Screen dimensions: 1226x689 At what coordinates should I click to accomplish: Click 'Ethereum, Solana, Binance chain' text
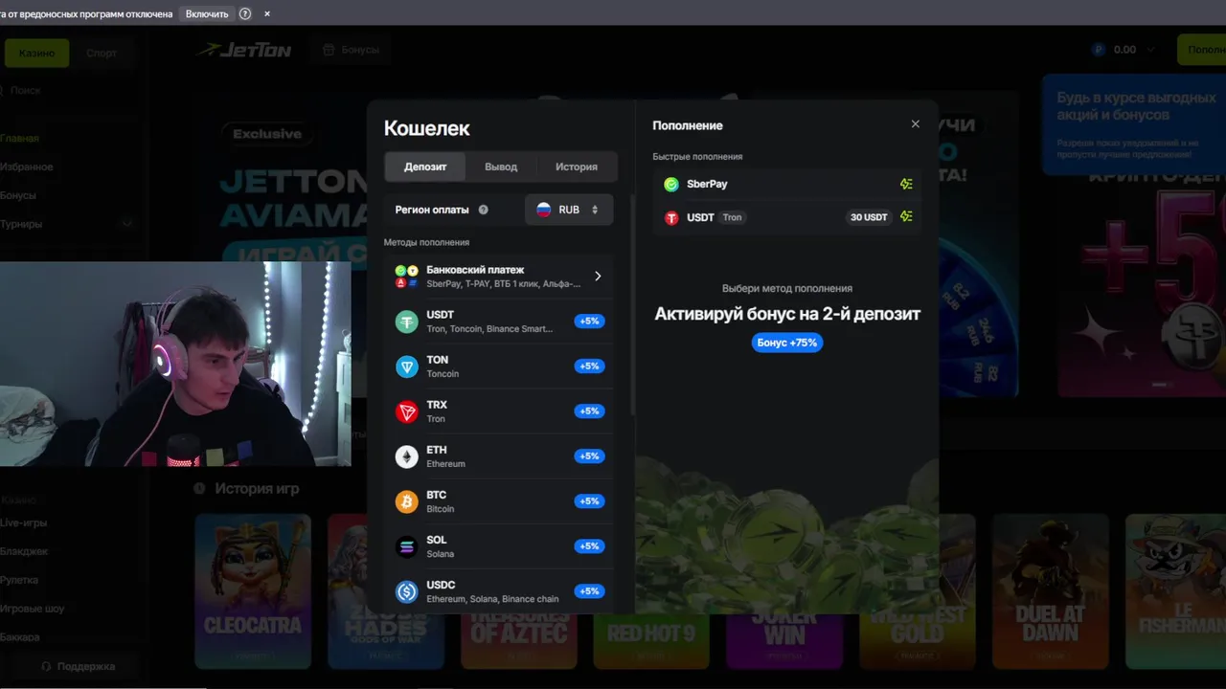click(x=492, y=599)
